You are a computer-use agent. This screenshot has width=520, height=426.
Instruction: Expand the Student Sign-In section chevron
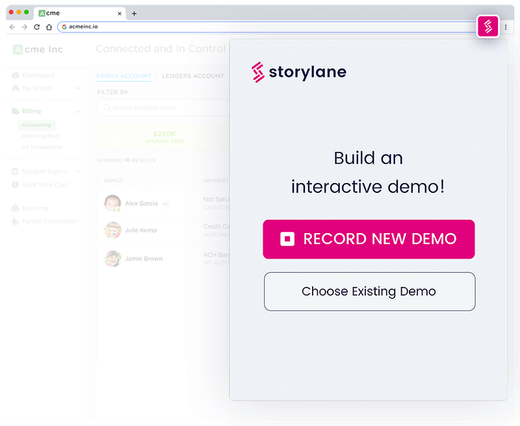tap(78, 171)
